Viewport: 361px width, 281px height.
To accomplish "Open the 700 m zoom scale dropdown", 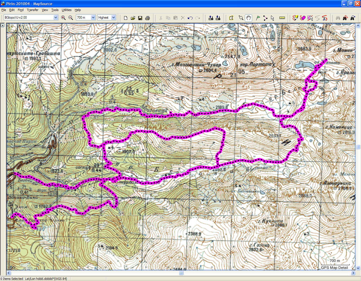I will coord(93,18).
